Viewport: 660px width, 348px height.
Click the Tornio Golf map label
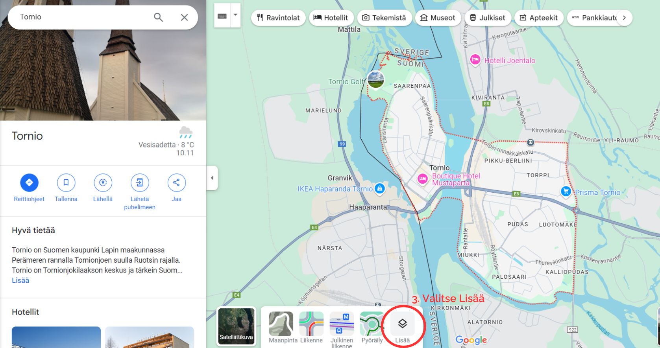click(346, 81)
